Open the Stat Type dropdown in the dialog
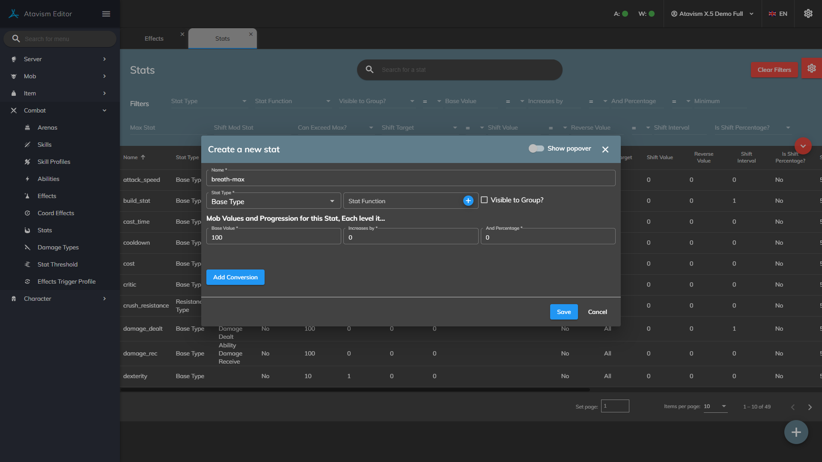The image size is (822, 462). pos(273,201)
